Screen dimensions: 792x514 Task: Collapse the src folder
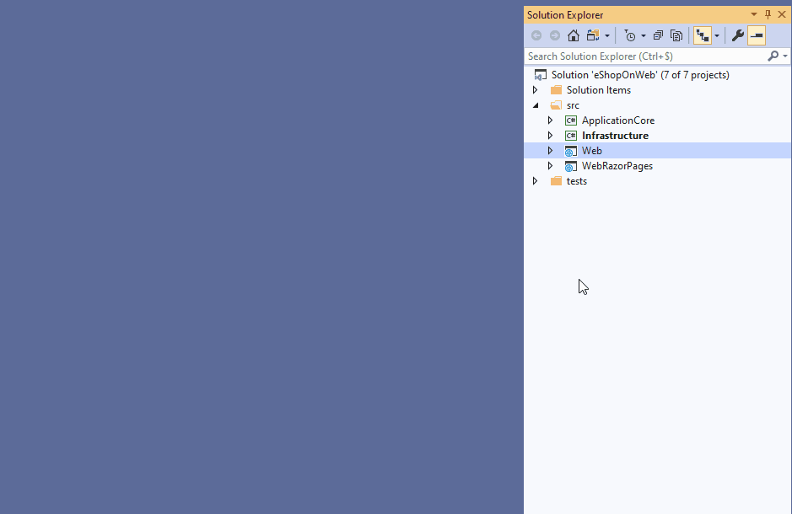tap(536, 105)
